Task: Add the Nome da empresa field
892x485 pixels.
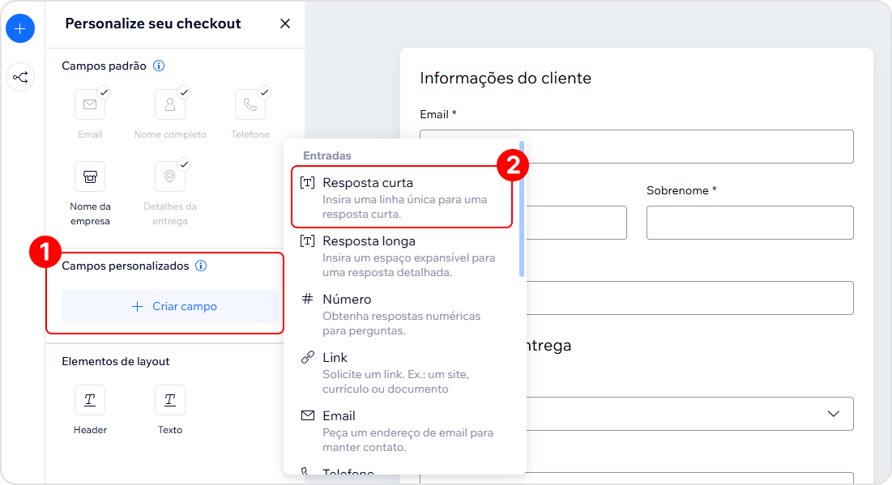Action: click(90, 177)
